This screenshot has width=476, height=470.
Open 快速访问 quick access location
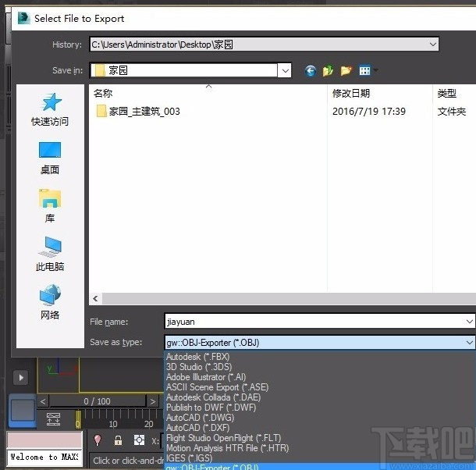pyautogui.click(x=50, y=109)
